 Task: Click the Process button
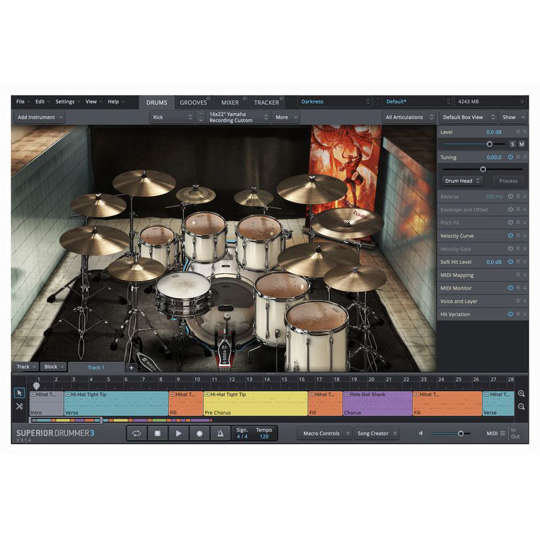(x=508, y=181)
